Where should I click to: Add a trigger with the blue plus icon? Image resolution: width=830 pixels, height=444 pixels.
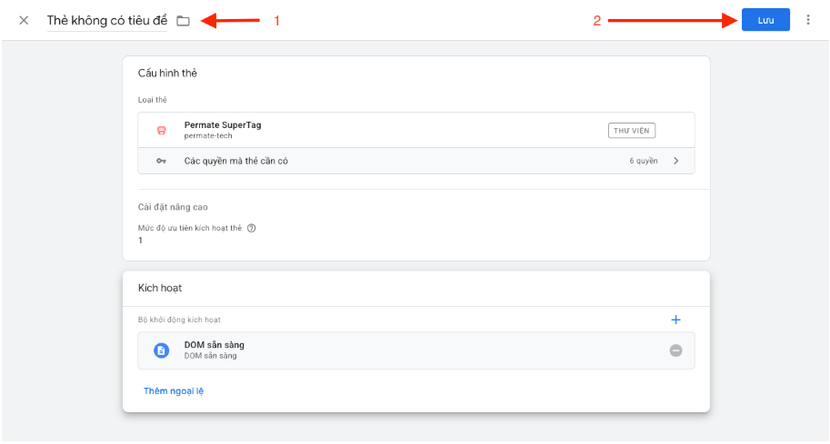[x=675, y=320]
